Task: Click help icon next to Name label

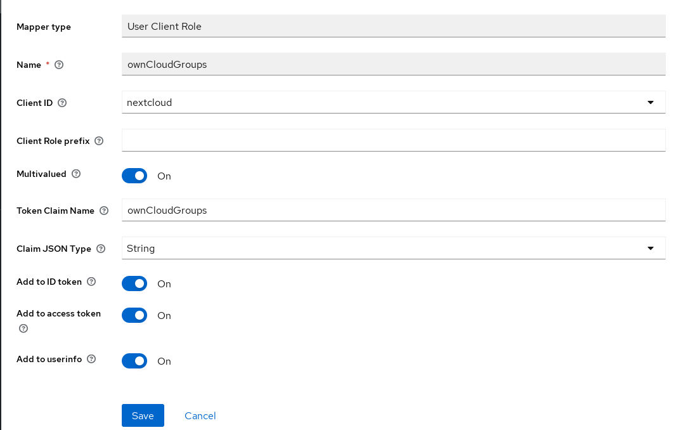Action: tap(59, 65)
